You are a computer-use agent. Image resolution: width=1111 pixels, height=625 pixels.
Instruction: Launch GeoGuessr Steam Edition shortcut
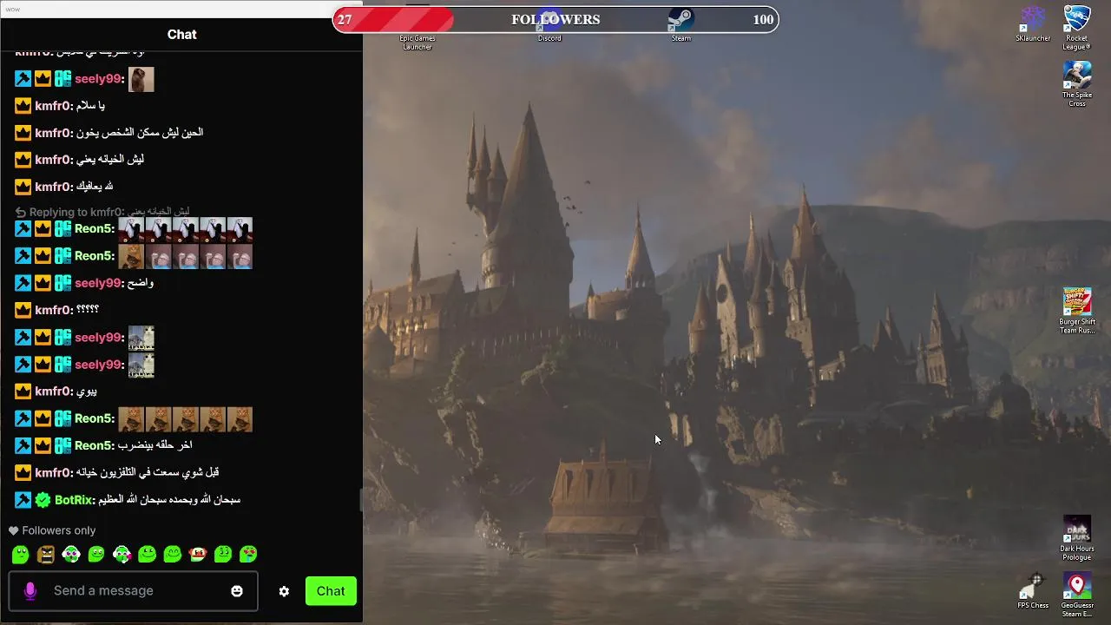[x=1077, y=595]
